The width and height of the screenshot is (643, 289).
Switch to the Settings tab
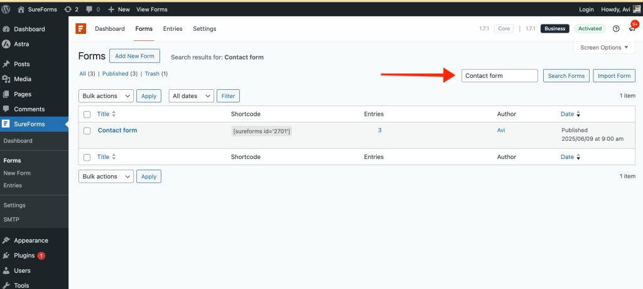[204, 29]
